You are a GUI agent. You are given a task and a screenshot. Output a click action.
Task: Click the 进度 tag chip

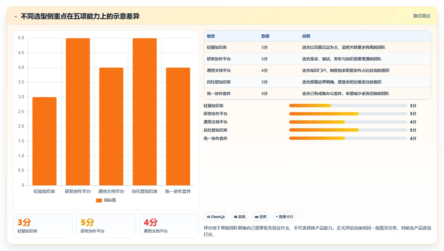(x=260, y=217)
